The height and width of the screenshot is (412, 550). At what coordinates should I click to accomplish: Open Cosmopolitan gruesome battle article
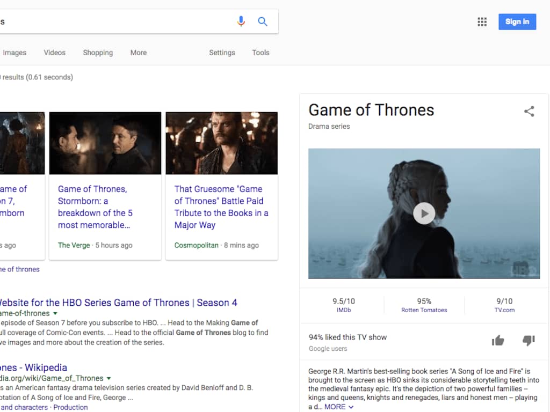[221, 207]
